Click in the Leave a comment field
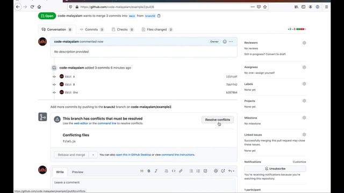The image size is (344, 193). 144,185
